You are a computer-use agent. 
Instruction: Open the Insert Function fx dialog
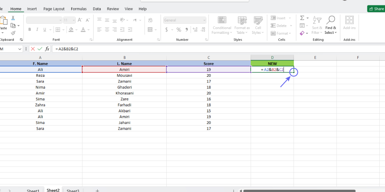click(x=47, y=49)
